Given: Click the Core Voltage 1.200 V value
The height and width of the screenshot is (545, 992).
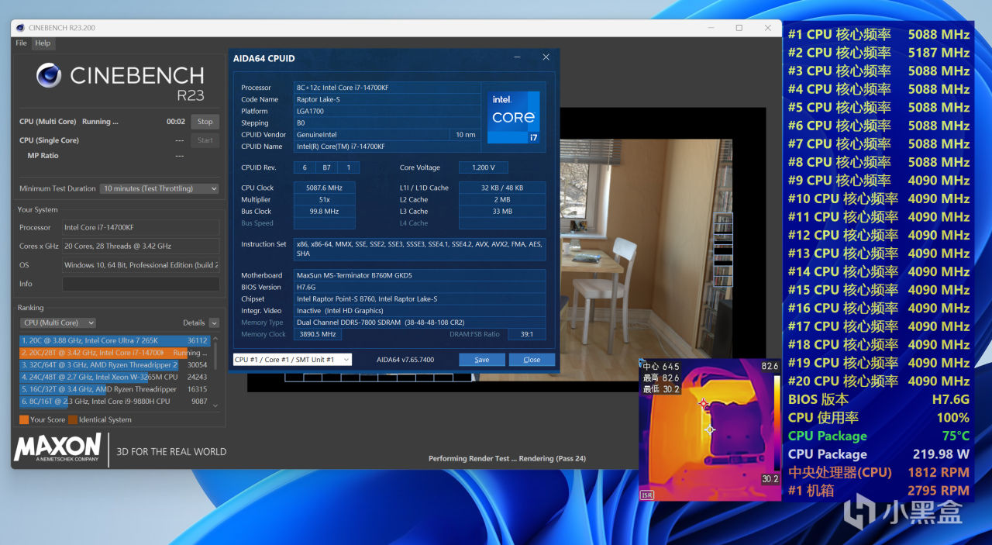Looking at the screenshot, I should [x=484, y=167].
